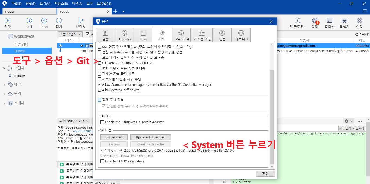The height and width of the screenshot is (184, 370).
Task: Click the 확인 (OK) button
Action: (265, 174)
